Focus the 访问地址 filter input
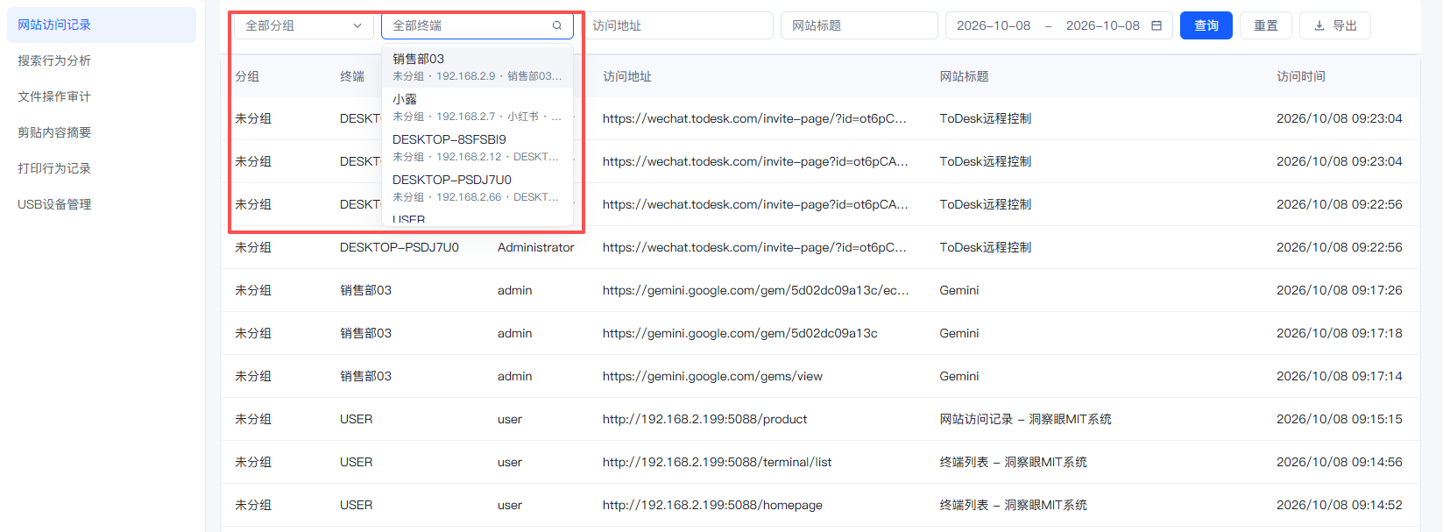The height and width of the screenshot is (532, 1443). click(x=677, y=25)
